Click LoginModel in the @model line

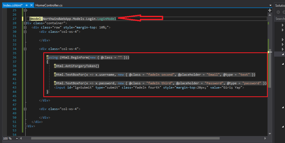pos(107,19)
